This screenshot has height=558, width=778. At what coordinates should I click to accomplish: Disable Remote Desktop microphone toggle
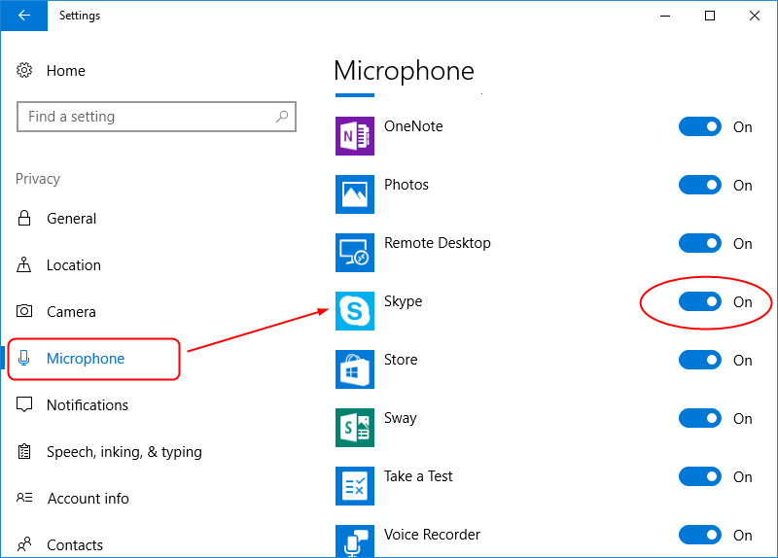(x=699, y=244)
